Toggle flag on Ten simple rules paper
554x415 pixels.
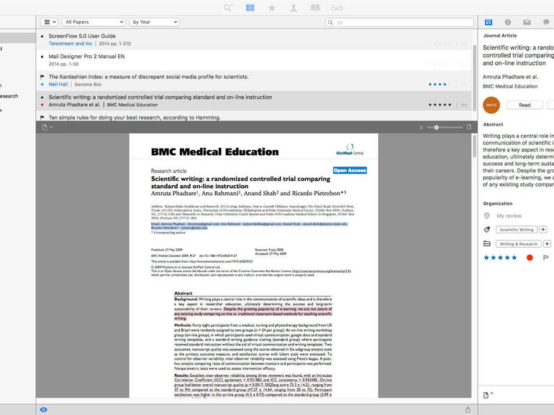click(42, 118)
